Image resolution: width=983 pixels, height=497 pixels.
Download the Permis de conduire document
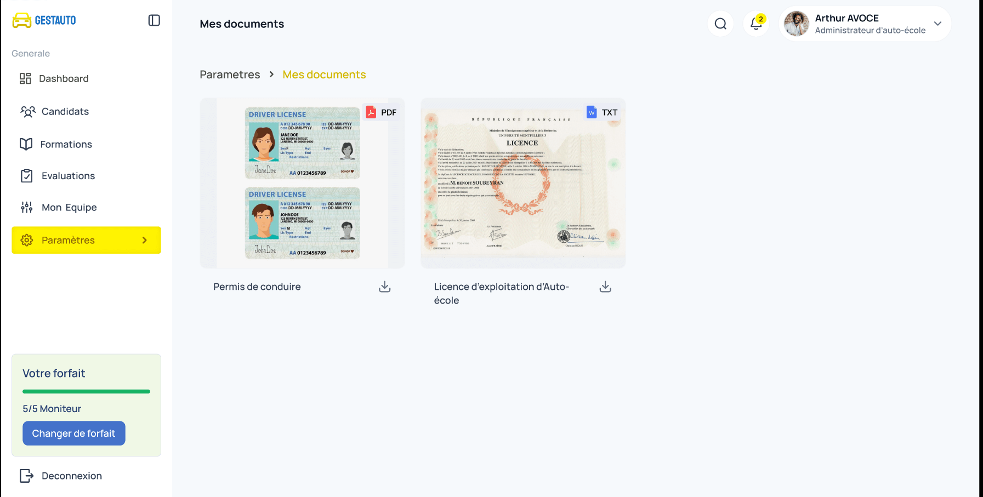coord(384,286)
